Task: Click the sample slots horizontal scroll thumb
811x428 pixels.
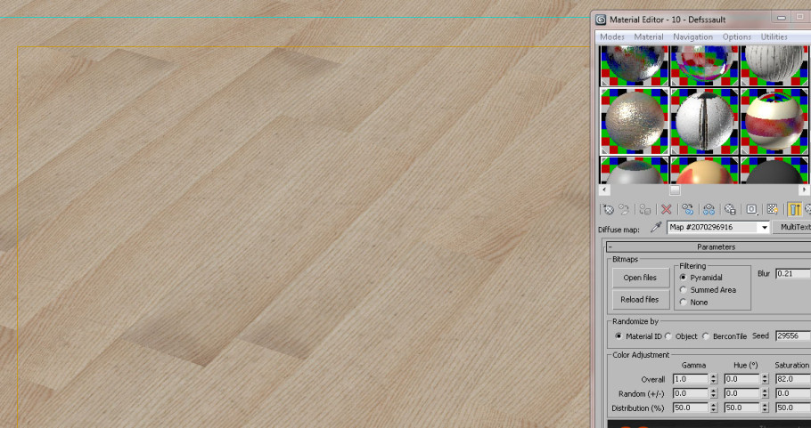Action: [x=675, y=190]
